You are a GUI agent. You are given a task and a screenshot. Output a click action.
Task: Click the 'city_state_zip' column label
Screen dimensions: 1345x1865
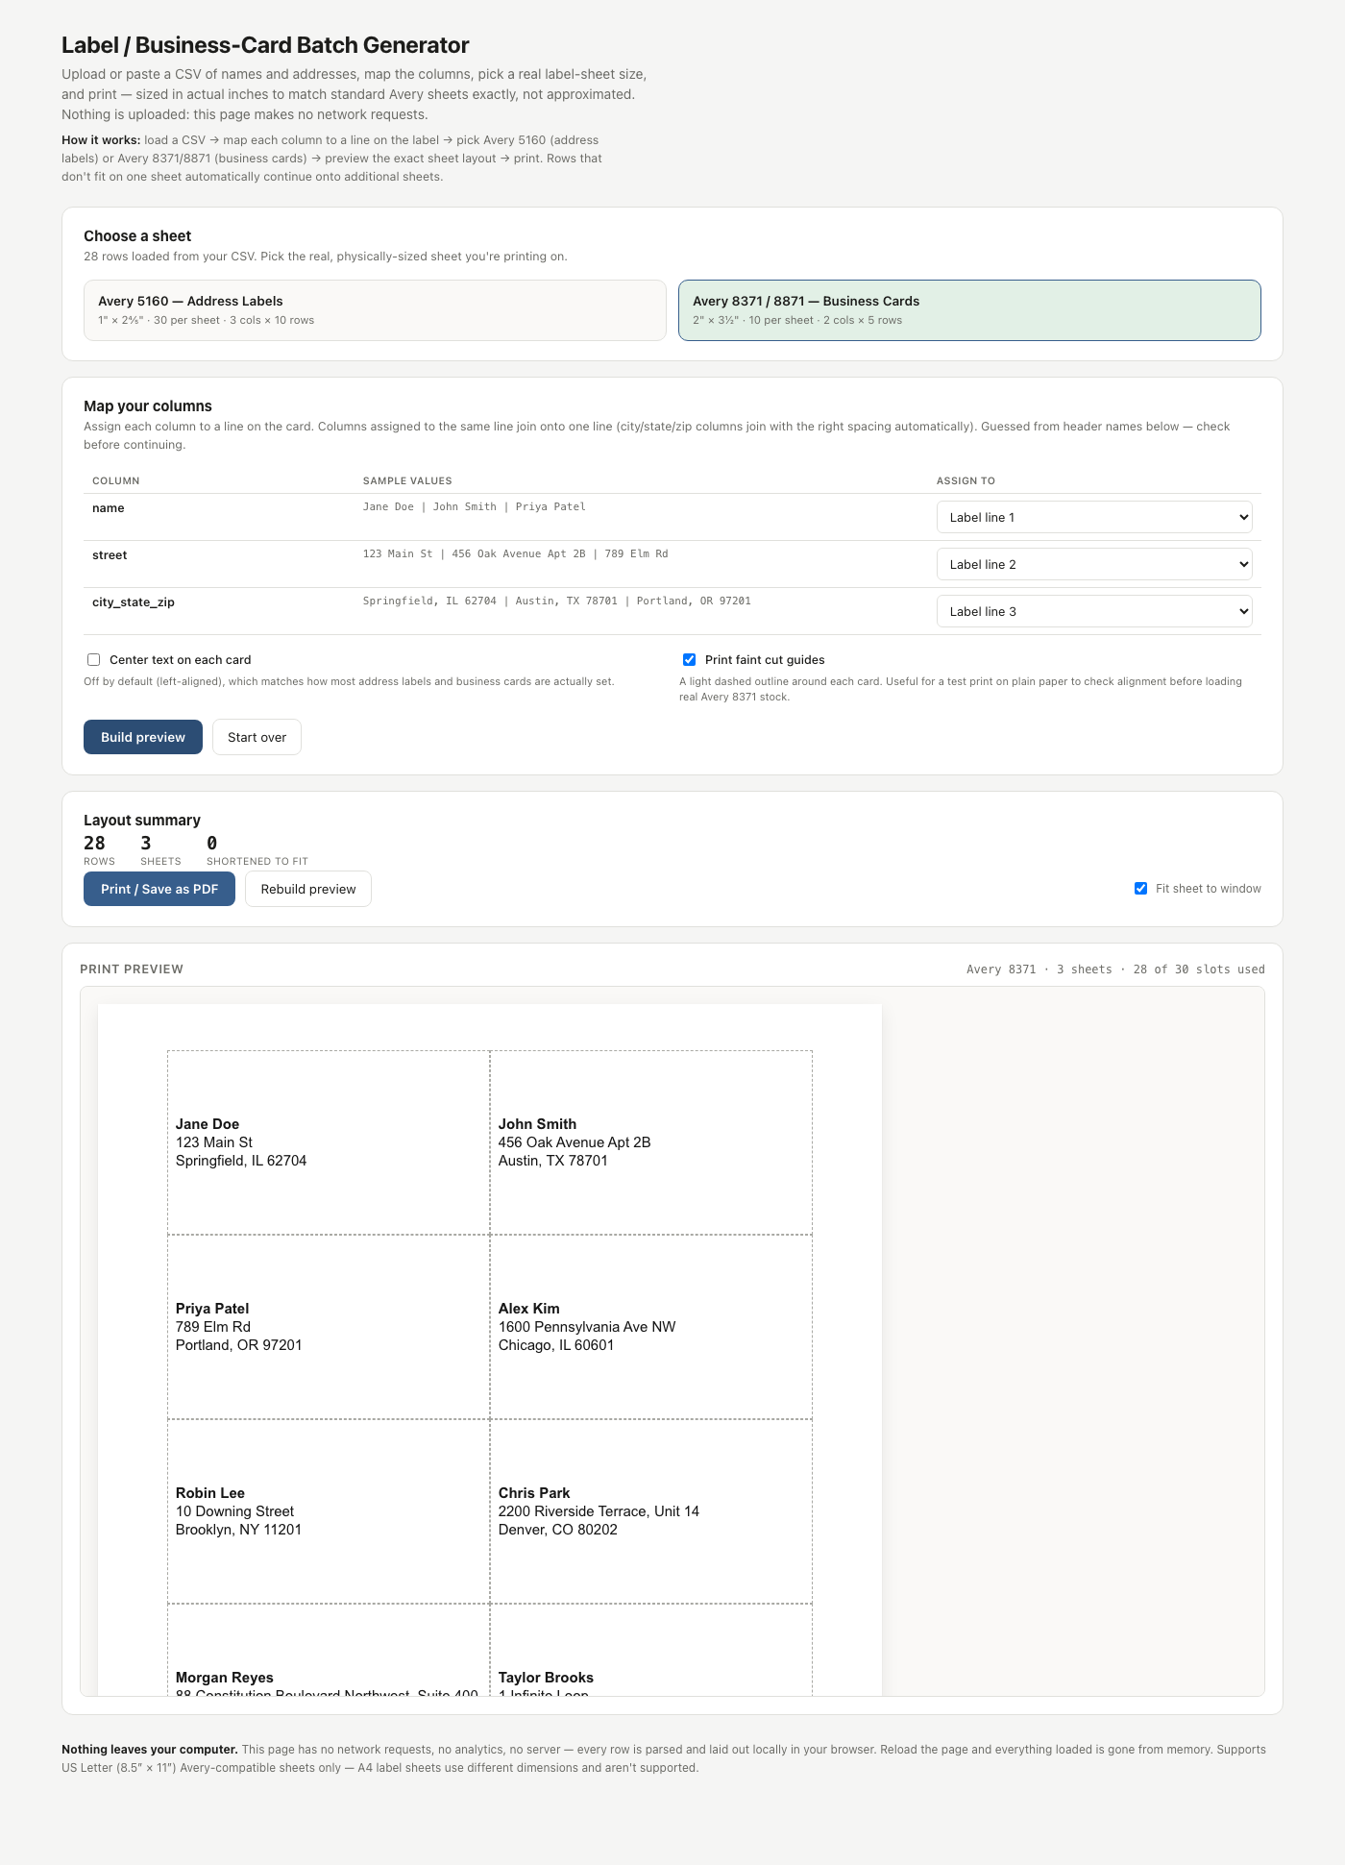coord(134,602)
